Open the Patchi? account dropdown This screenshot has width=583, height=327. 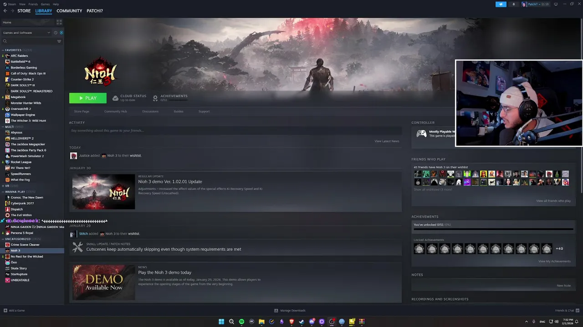[535, 4]
